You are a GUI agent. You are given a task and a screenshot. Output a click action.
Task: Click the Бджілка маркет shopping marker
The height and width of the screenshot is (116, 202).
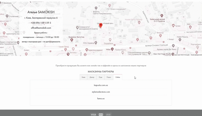pyautogui.click(x=87, y=50)
